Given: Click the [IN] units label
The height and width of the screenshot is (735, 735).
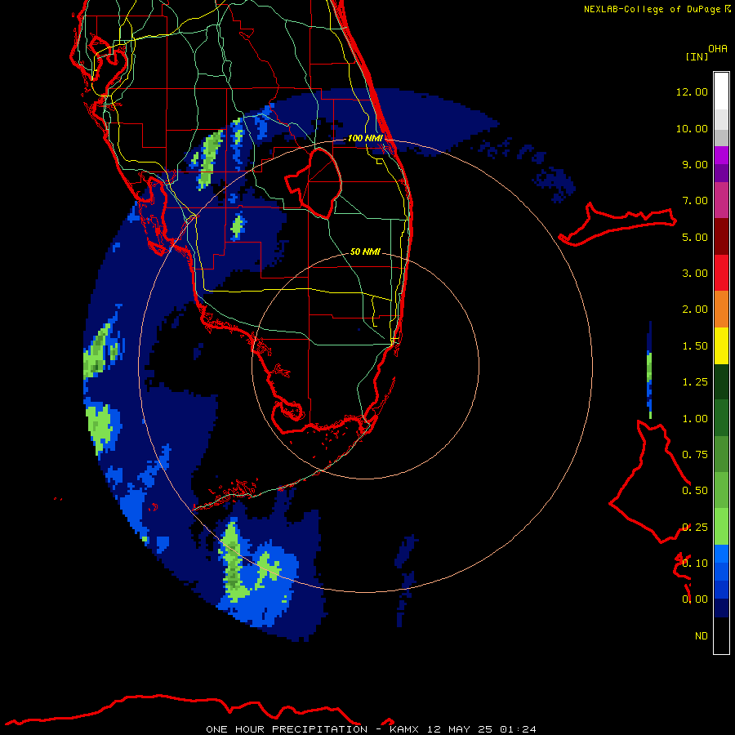Looking at the screenshot, I should (697, 56).
